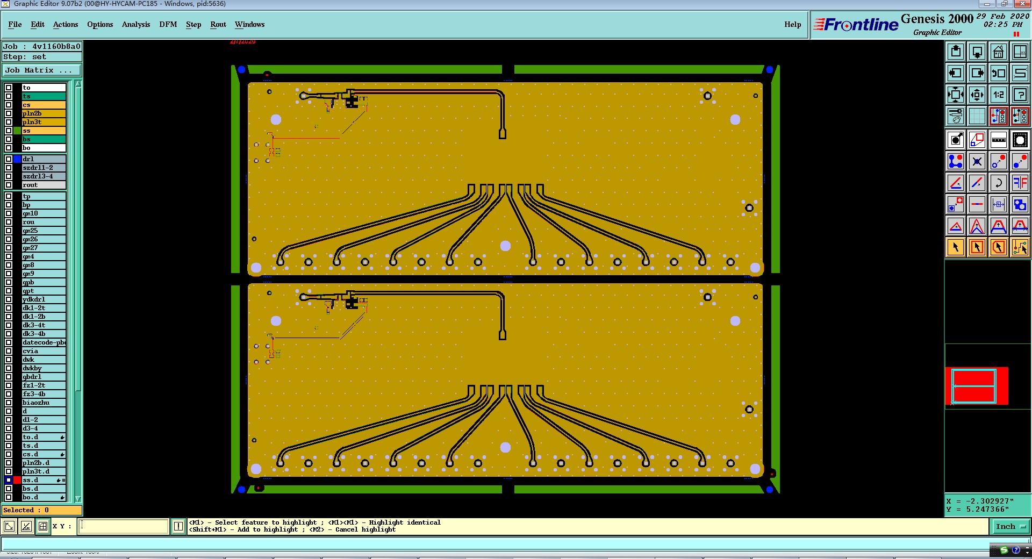
Task: Open the Inch units dropdown
Action: tap(1011, 526)
